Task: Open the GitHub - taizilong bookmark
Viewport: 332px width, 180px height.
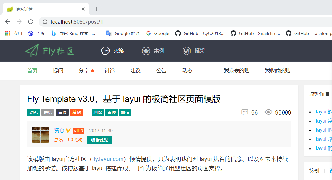Action: tap(308, 33)
